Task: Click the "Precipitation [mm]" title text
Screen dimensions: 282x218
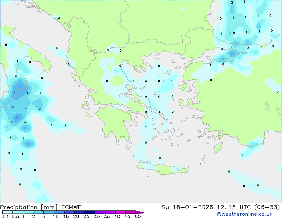Action: 28,207
